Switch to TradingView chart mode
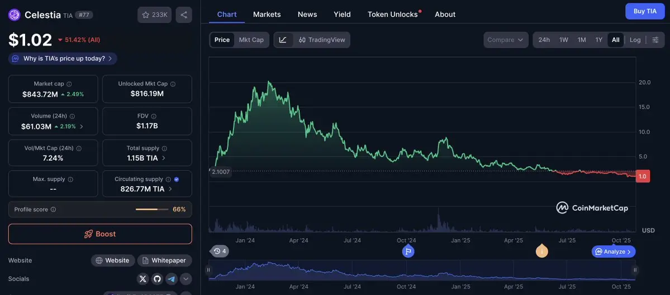The width and height of the screenshot is (670, 295). [322, 40]
